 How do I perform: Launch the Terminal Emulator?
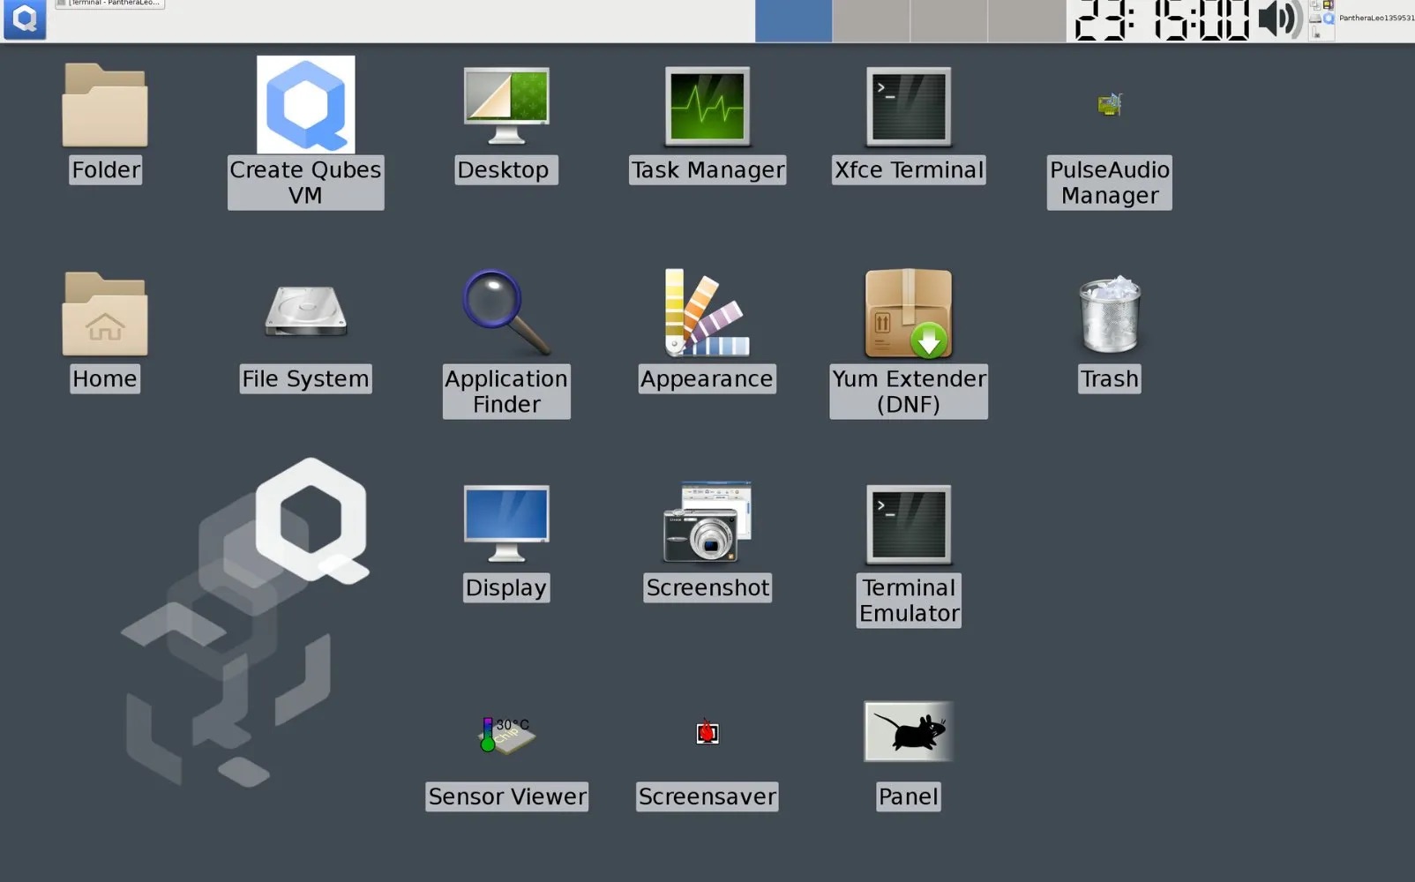click(908, 523)
